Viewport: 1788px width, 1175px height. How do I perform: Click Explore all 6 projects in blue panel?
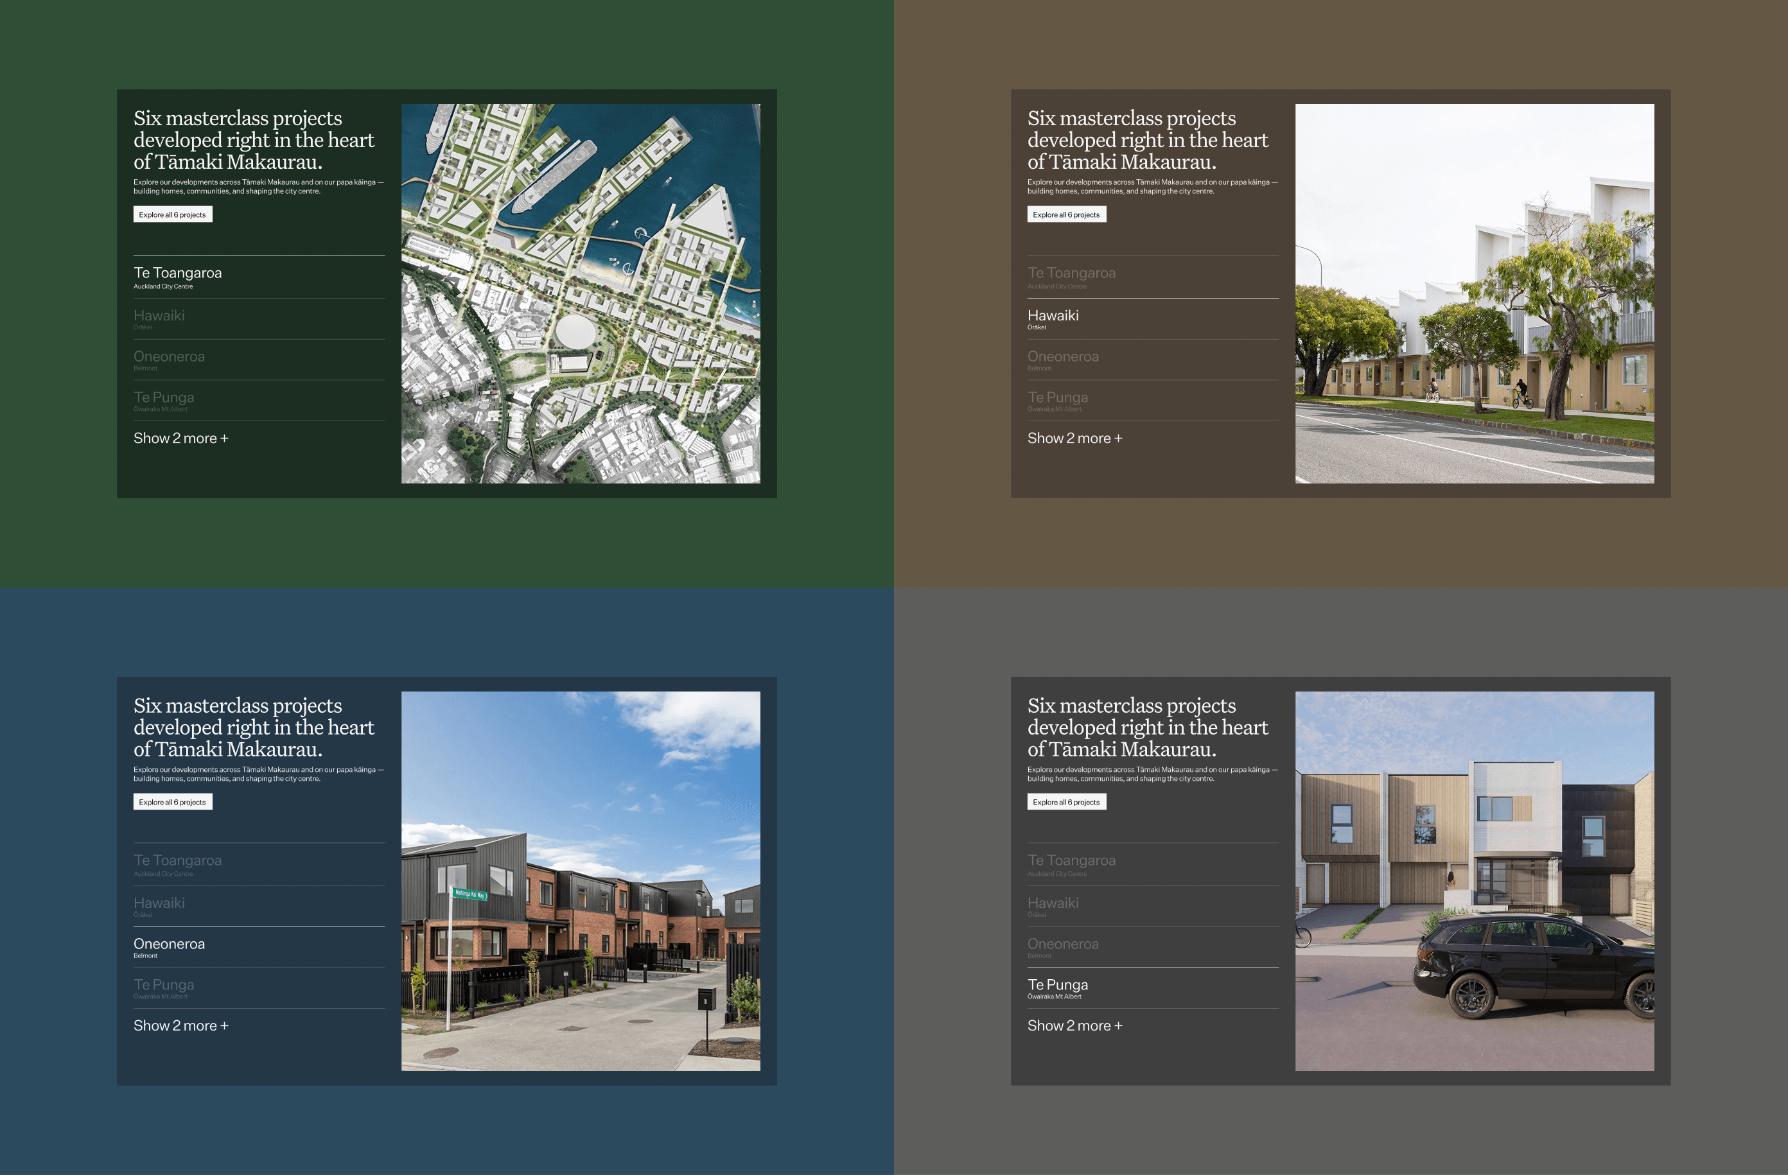(x=173, y=803)
